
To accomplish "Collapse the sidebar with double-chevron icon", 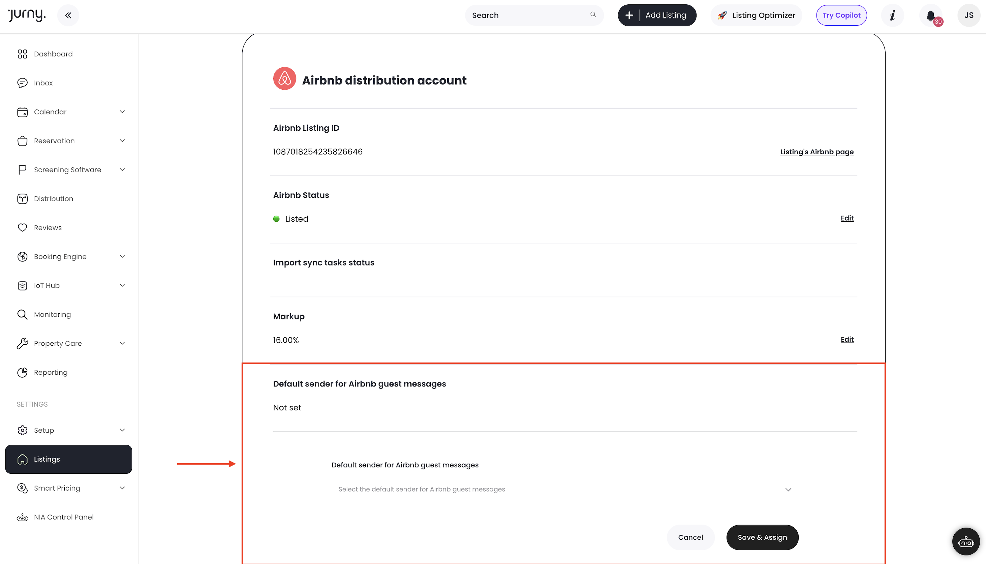I will tap(68, 15).
